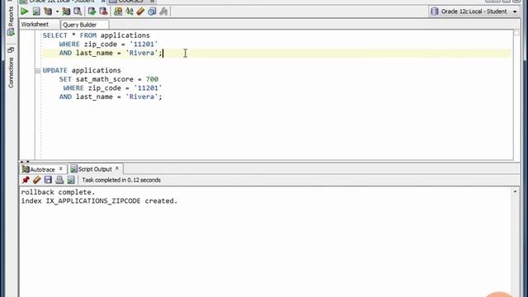Close the Autotrace tab
Image resolution: width=528 pixels, height=297 pixels.
coord(61,168)
